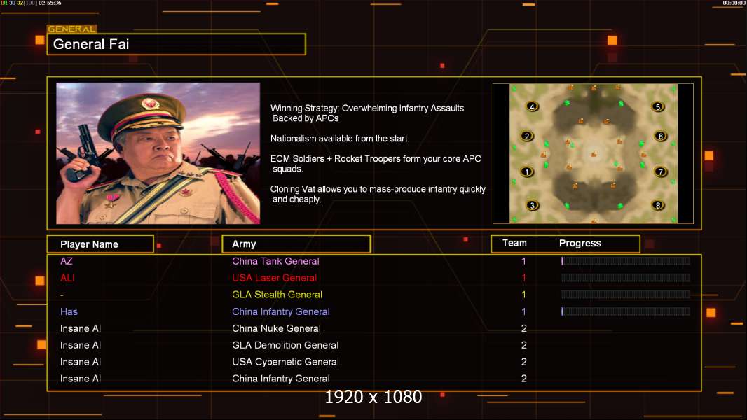Click GLA Stealth General army text

[277, 295]
